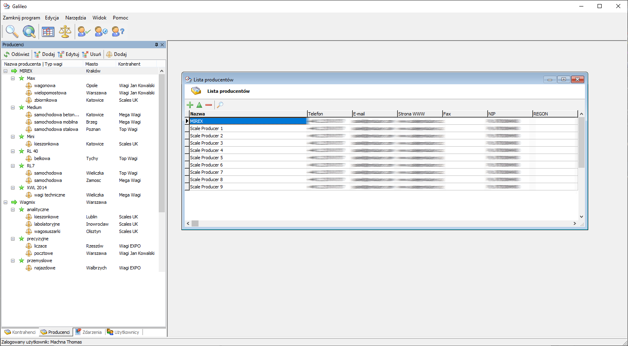This screenshot has width=628, height=346.
Task: Click the Usuń button in Producenci panel
Action: click(x=92, y=54)
